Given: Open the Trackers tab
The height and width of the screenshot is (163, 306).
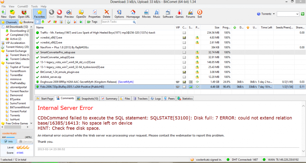Looking at the screenshot, I should (x=140, y=99).
